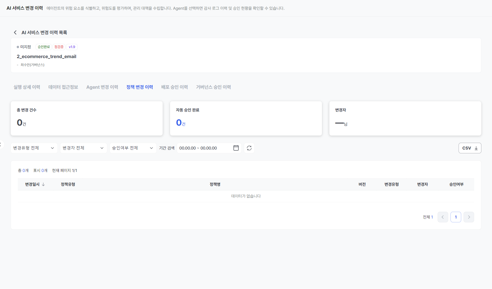Open the 변경유형 전체 dropdown
Viewport: 492px width, 289px height.
pyautogui.click(x=34, y=148)
